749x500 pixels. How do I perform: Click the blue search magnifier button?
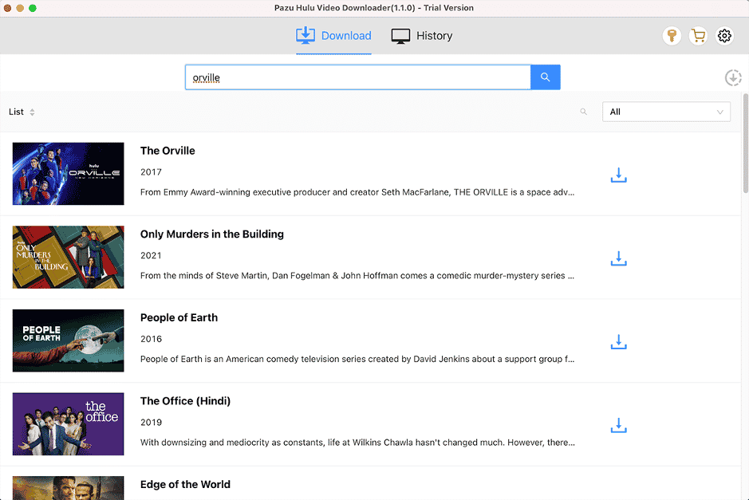(545, 77)
